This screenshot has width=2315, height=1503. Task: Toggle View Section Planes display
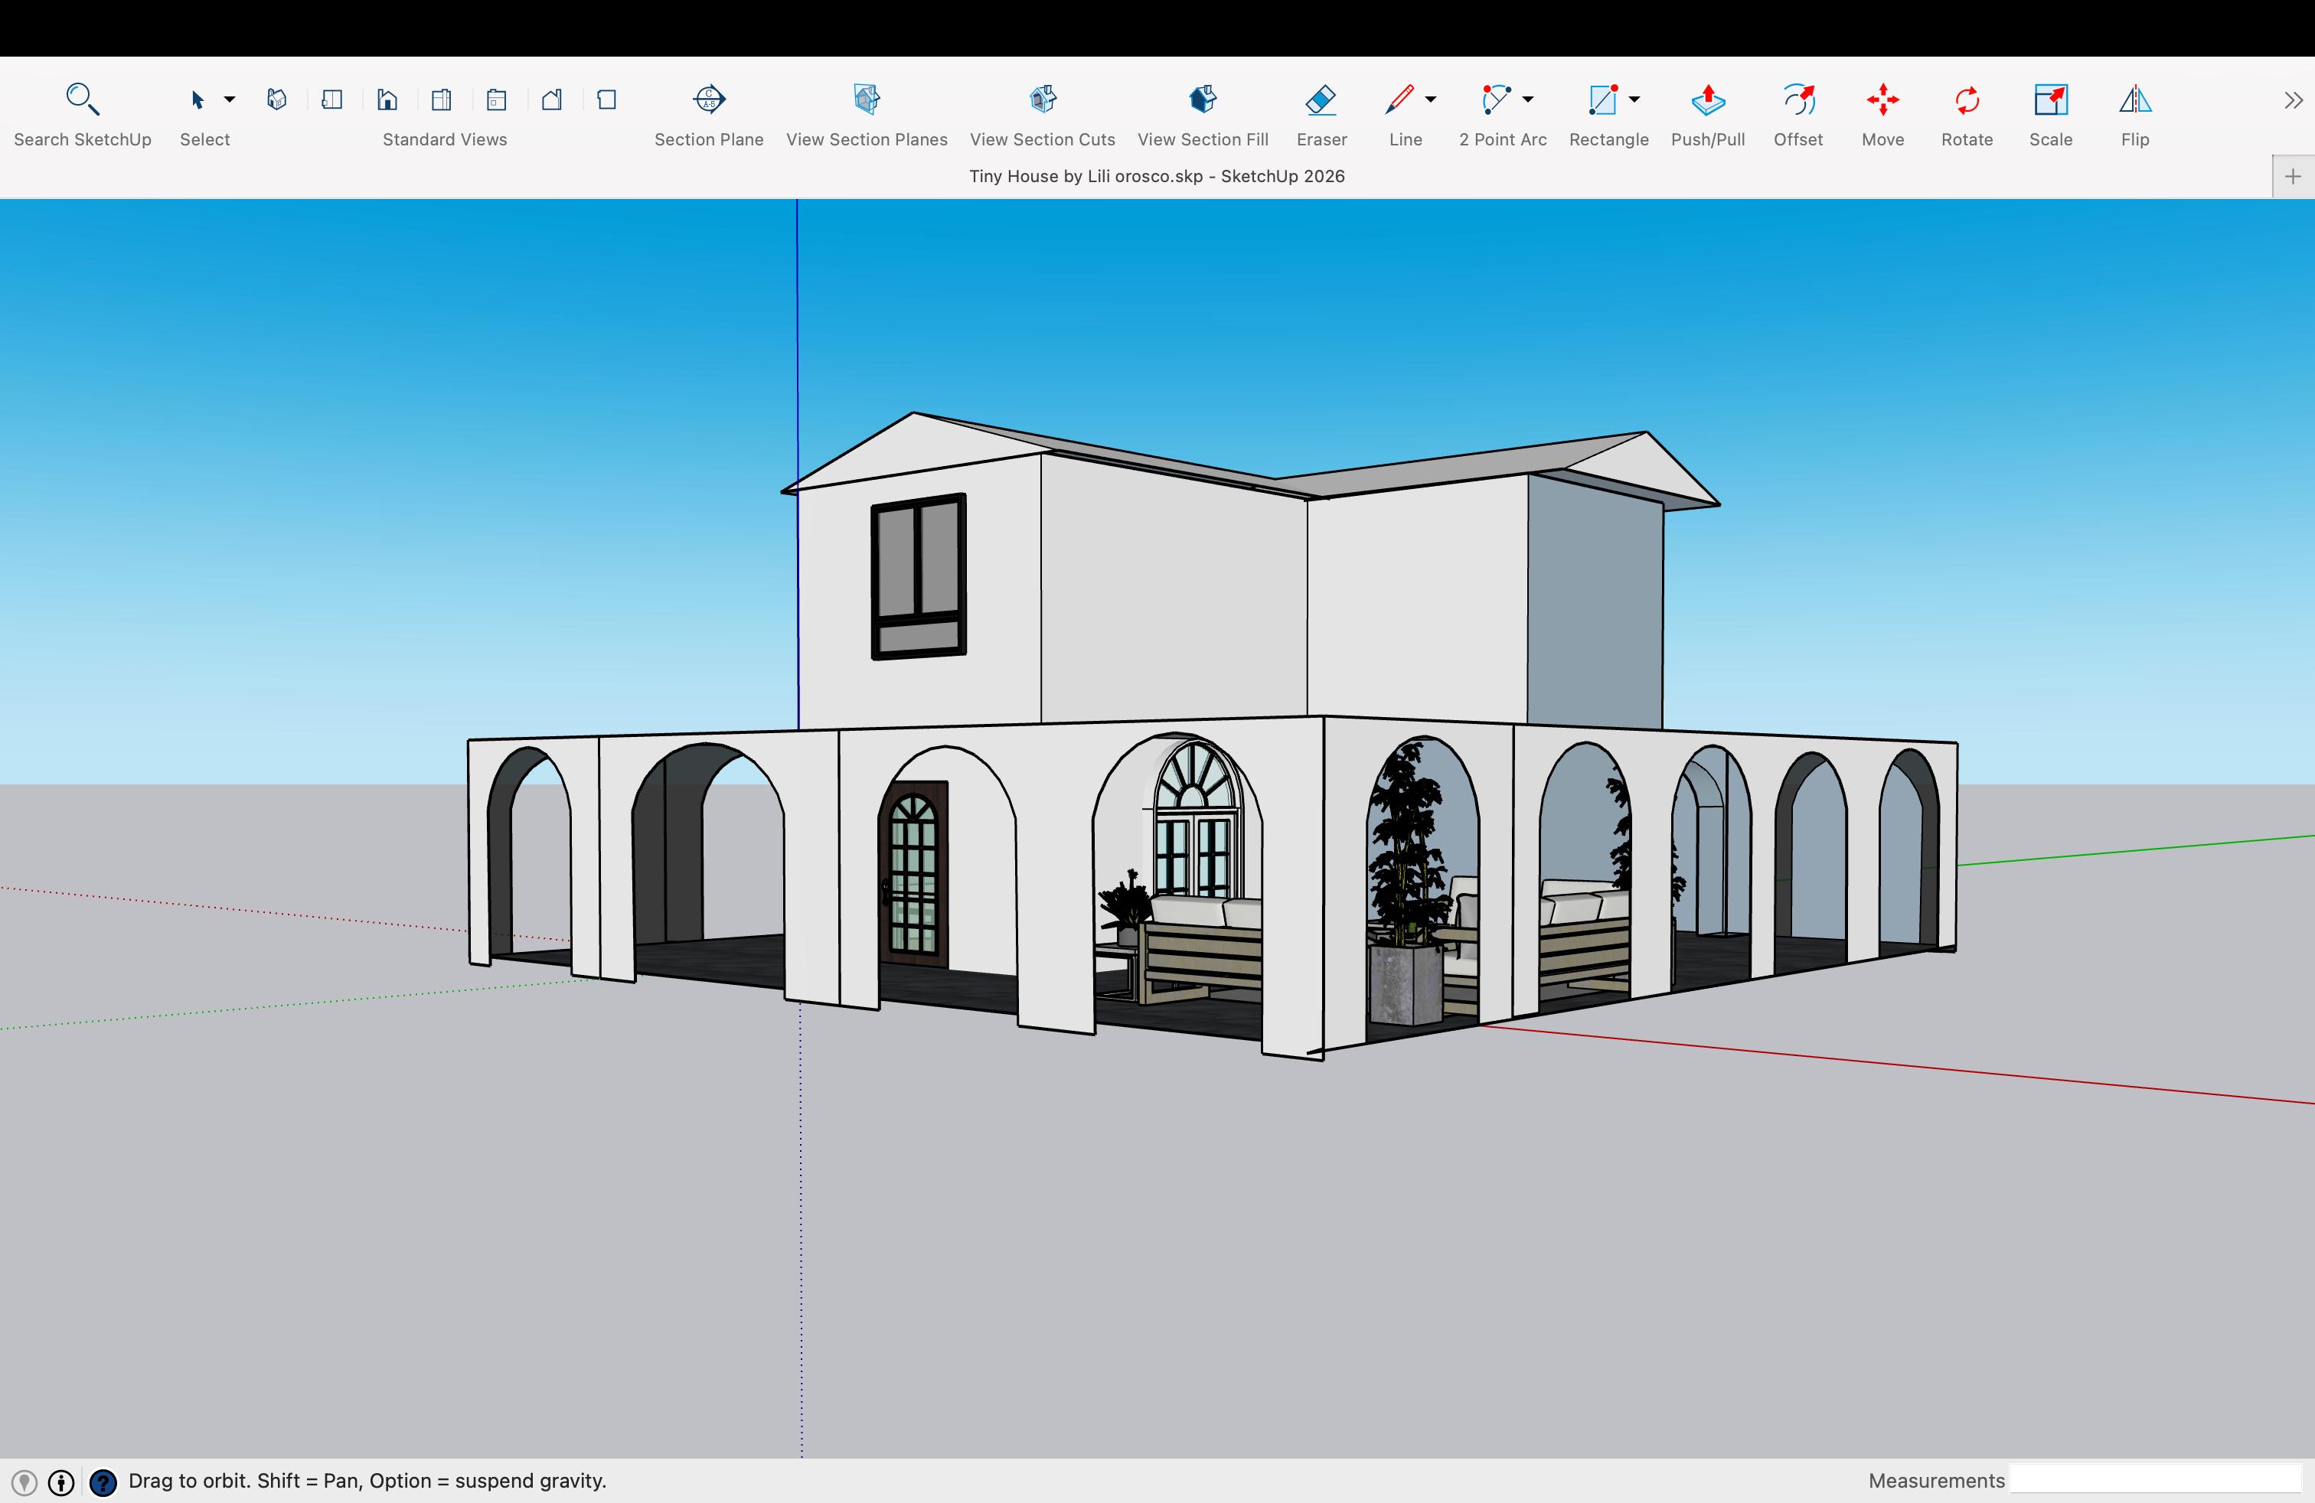pos(866,99)
